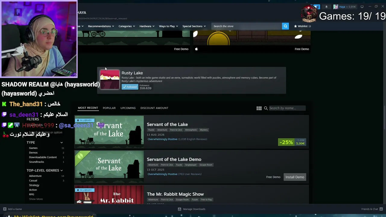Collapse the TOP-LEVEL GENRES filter section
386x217 pixels.
[x=62, y=170]
